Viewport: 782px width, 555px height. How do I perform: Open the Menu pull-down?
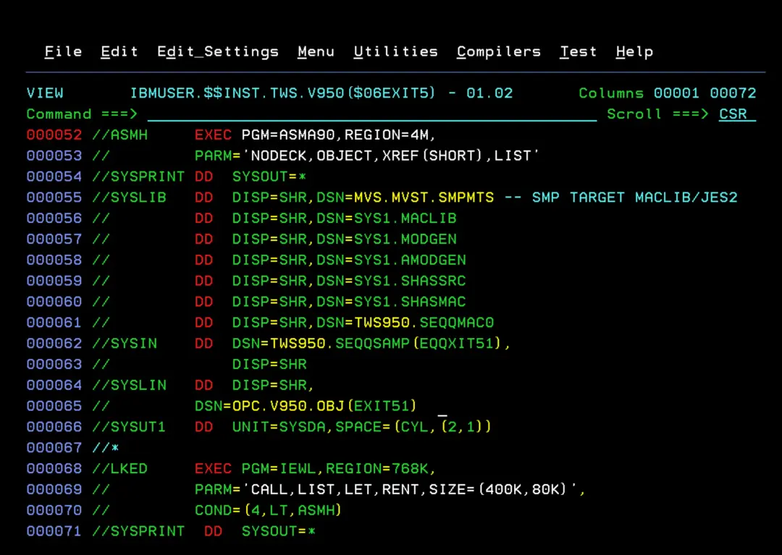pos(316,51)
